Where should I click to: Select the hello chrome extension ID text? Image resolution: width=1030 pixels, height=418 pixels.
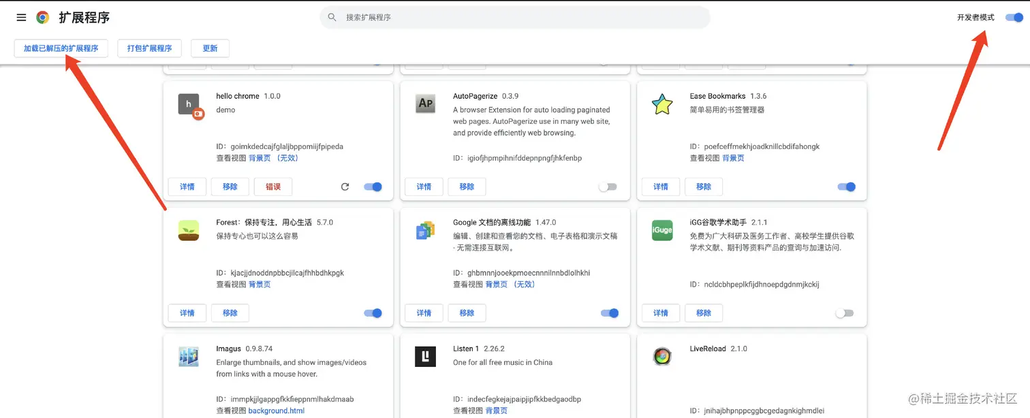(x=279, y=146)
